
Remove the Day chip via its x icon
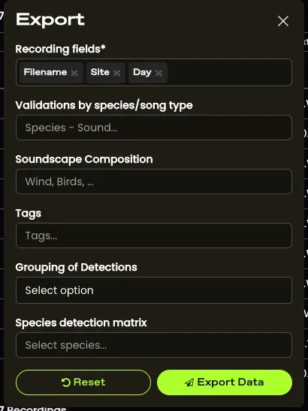coord(159,73)
